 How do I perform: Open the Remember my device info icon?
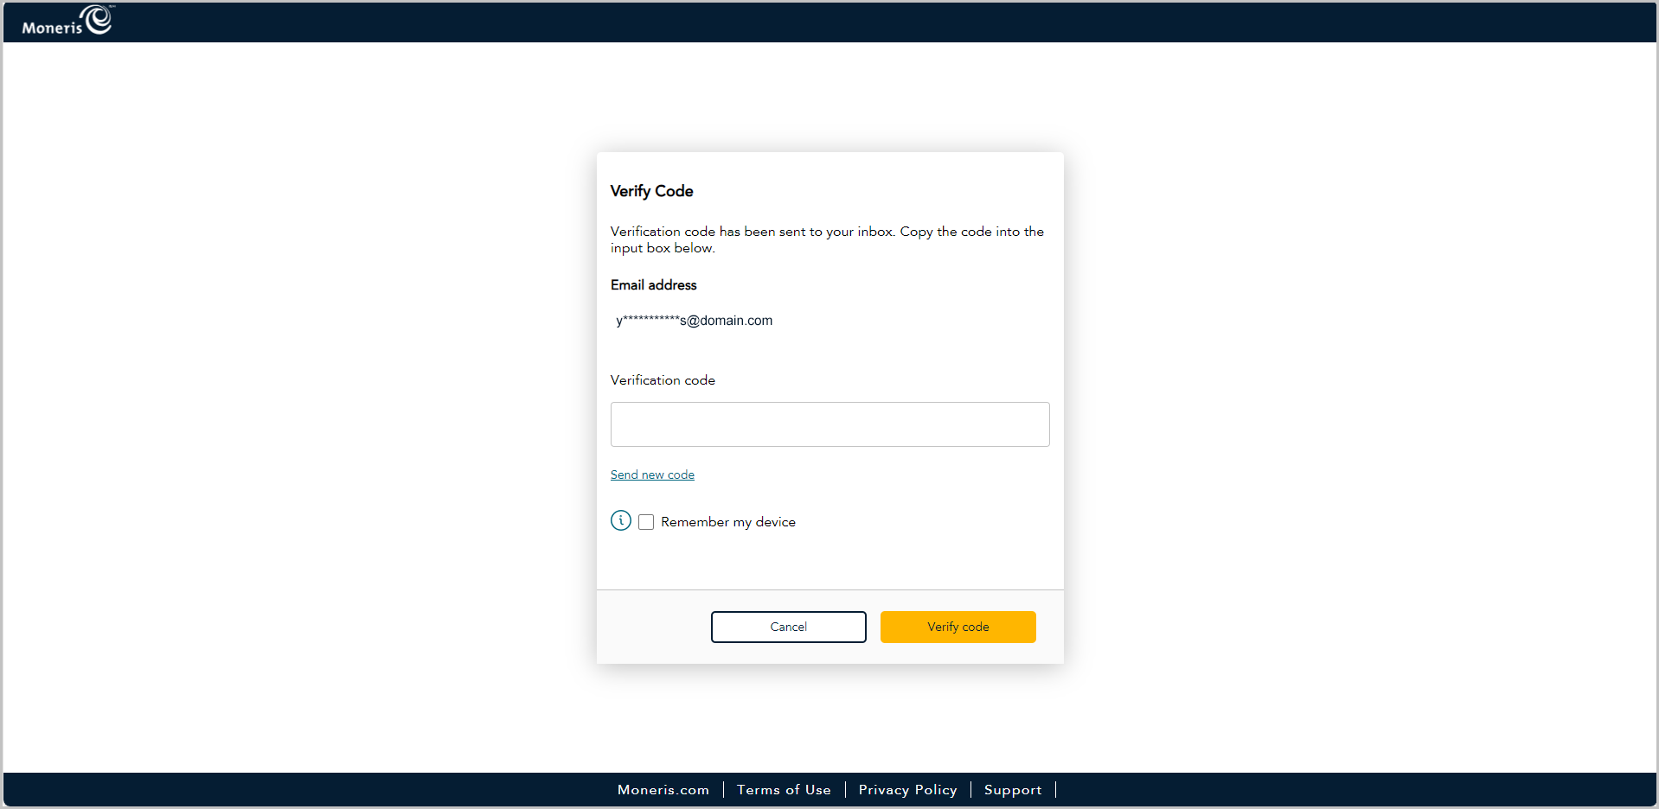click(x=621, y=520)
